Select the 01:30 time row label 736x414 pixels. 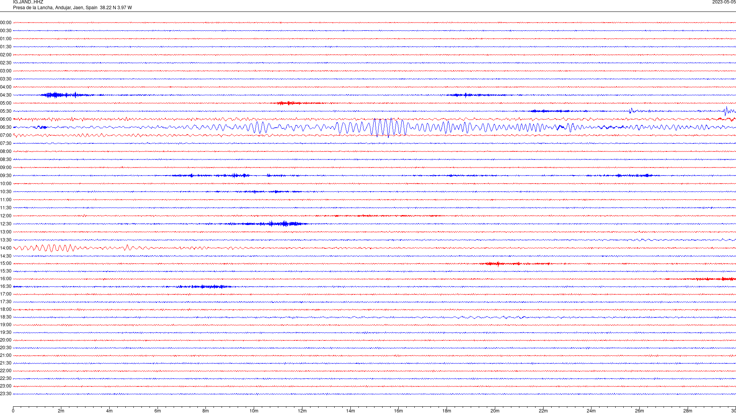click(6, 47)
